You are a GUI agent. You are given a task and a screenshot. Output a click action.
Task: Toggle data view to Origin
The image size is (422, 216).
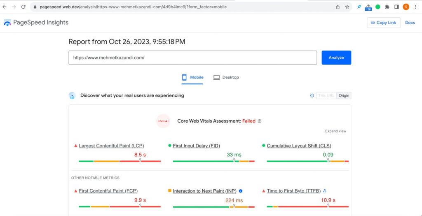(344, 95)
